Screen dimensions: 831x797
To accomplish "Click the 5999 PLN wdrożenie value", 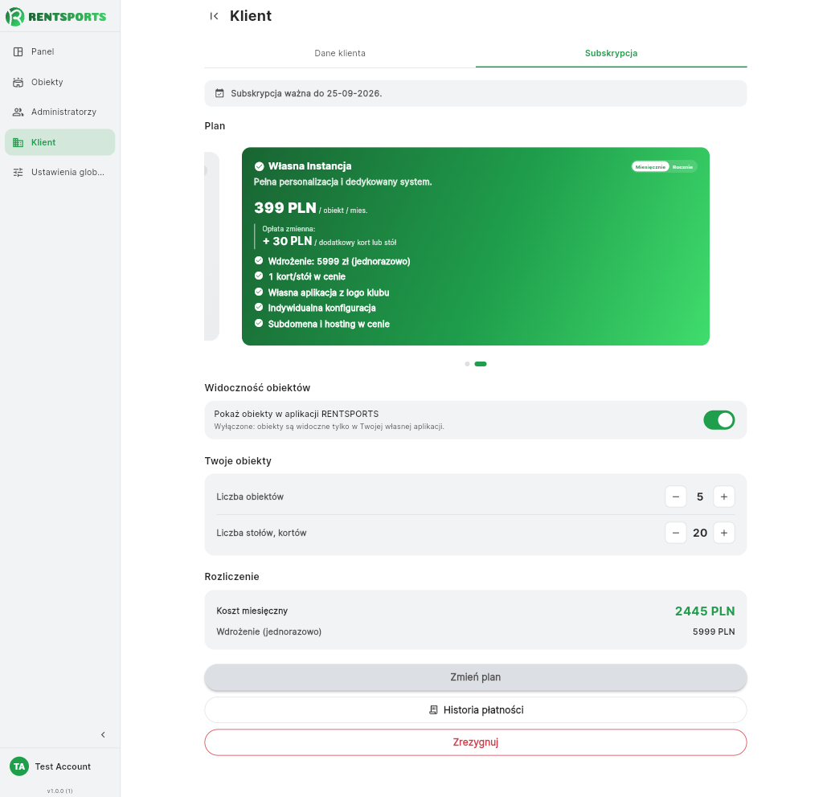I will click(714, 631).
